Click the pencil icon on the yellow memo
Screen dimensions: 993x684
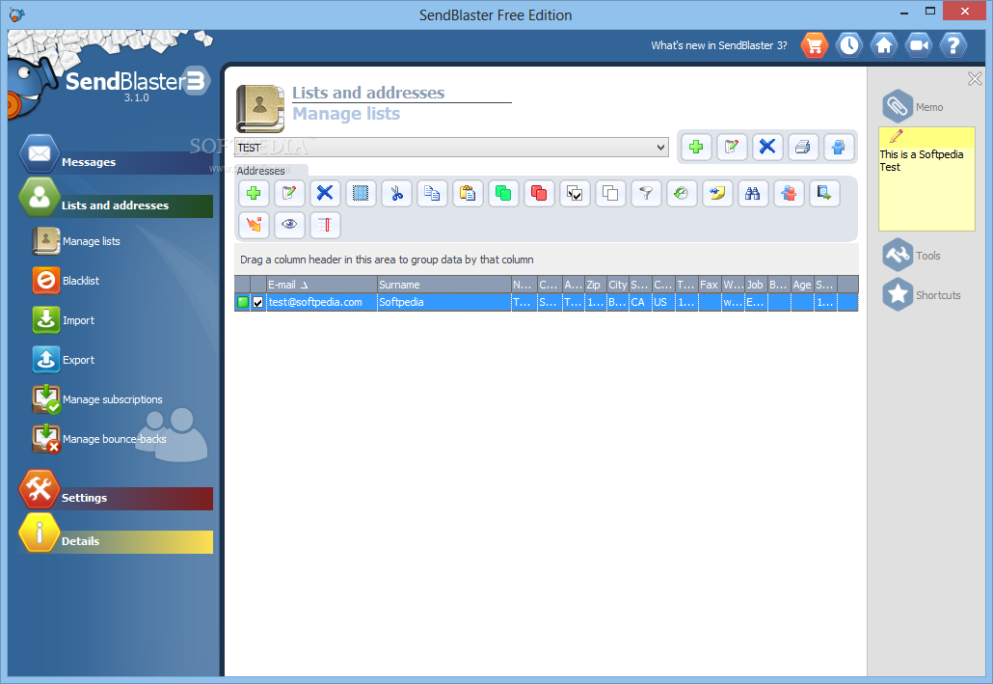click(x=896, y=136)
